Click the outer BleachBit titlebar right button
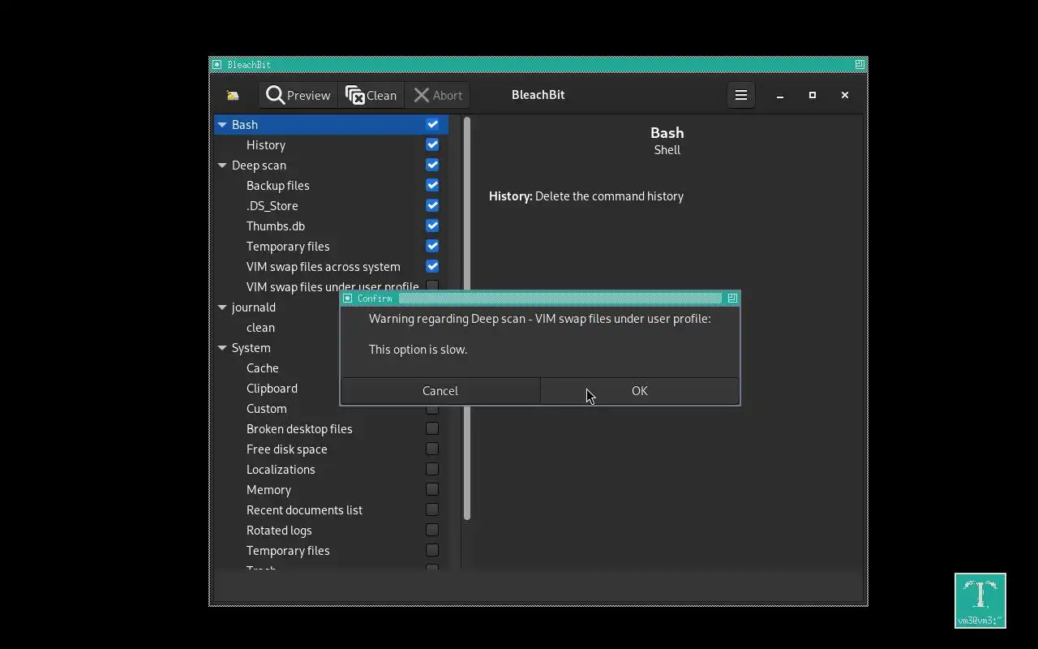The height and width of the screenshot is (649, 1038). pos(860,64)
